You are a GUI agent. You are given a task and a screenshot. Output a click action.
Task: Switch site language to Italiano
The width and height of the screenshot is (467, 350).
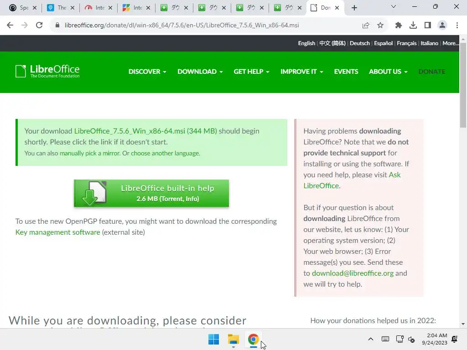429,43
